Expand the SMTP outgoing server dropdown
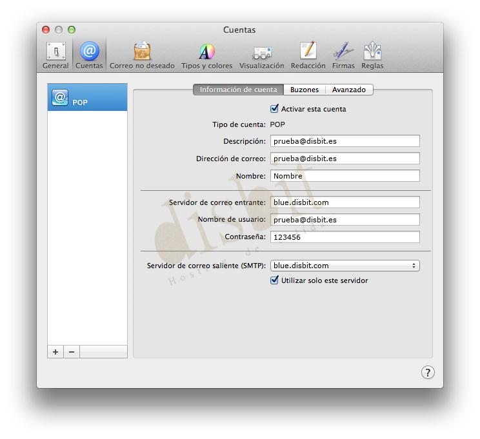The height and width of the screenshot is (439, 480). (345, 266)
